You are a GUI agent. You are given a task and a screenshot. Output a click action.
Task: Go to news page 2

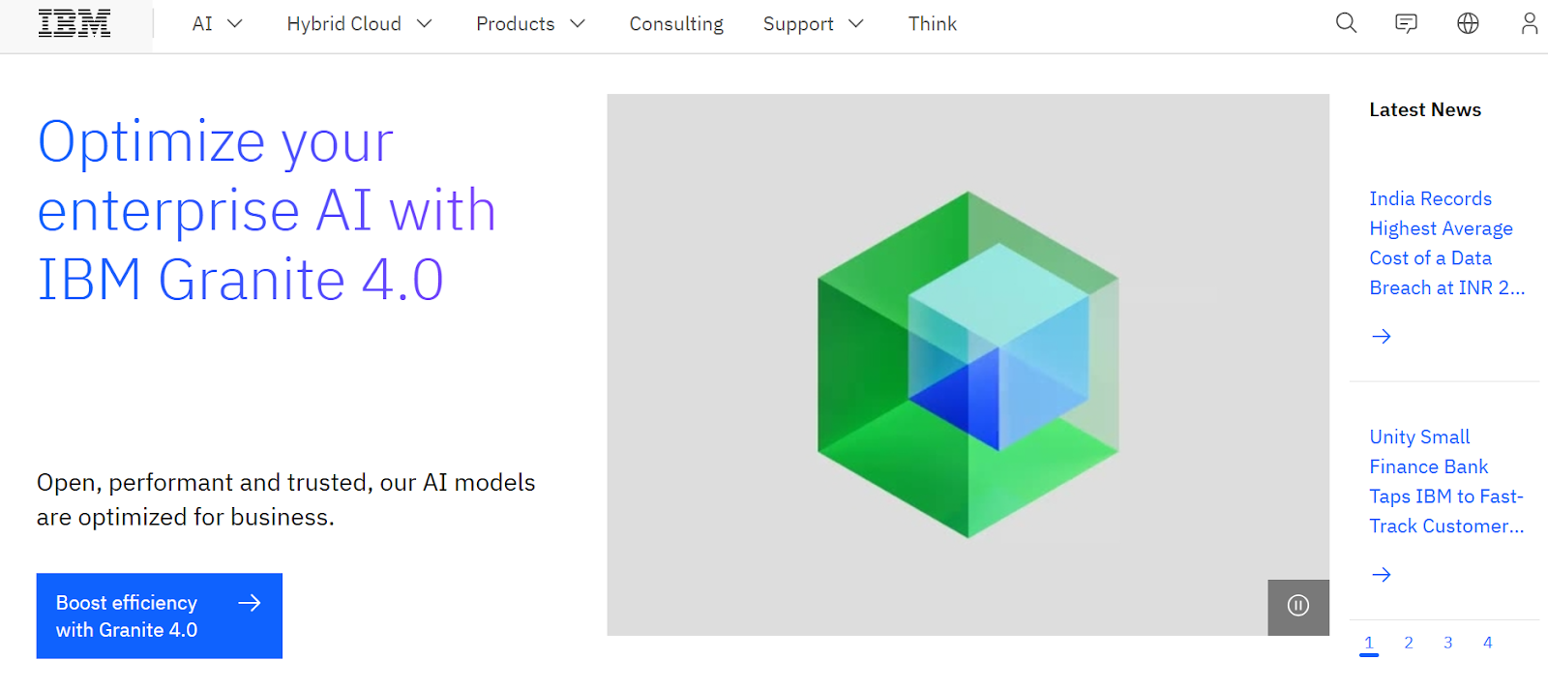(1409, 643)
